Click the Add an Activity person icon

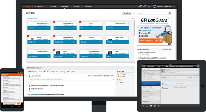(x=29, y=76)
